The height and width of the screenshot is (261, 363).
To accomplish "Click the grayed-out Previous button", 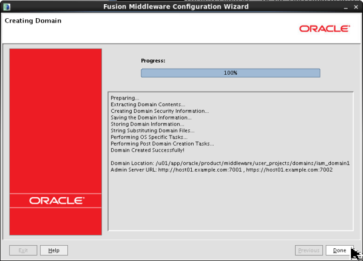I will coord(309,250).
